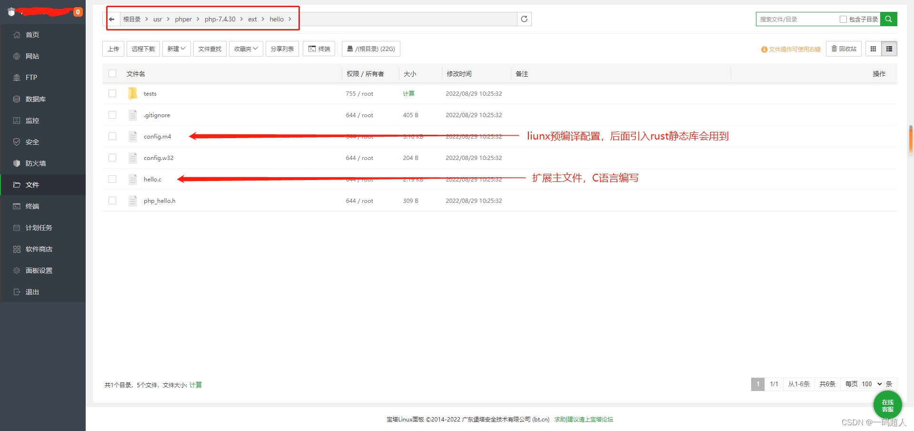Switch to grid icon view
Viewport: 914px width, 431px height.
[x=873, y=49]
